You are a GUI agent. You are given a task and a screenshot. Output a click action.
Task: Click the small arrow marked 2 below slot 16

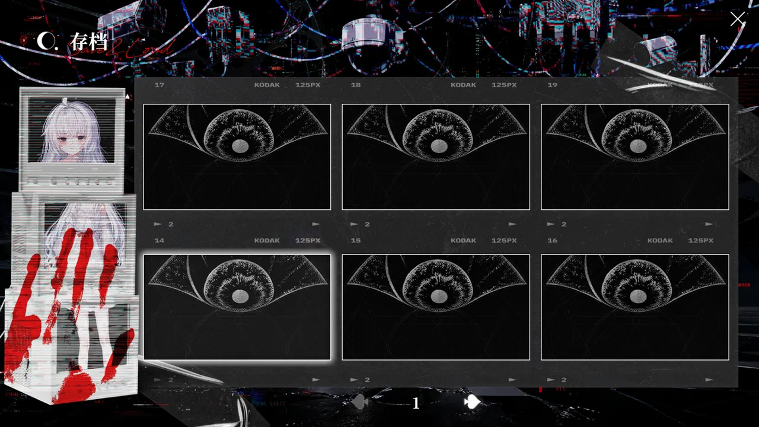pyautogui.click(x=557, y=380)
